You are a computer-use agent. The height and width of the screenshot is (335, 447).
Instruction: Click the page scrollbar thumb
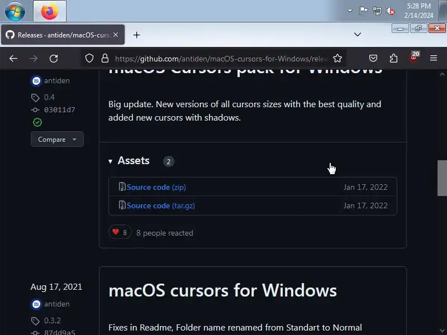[x=442, y=178]
